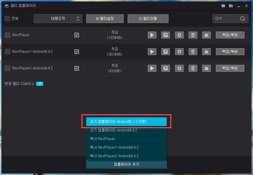Create desktop shortcut for NoxPlayer2-Android4.4.2
Image resolution: width=253 pixels, height=175 pixels.
pyautogui.click(x=165, y=68)
